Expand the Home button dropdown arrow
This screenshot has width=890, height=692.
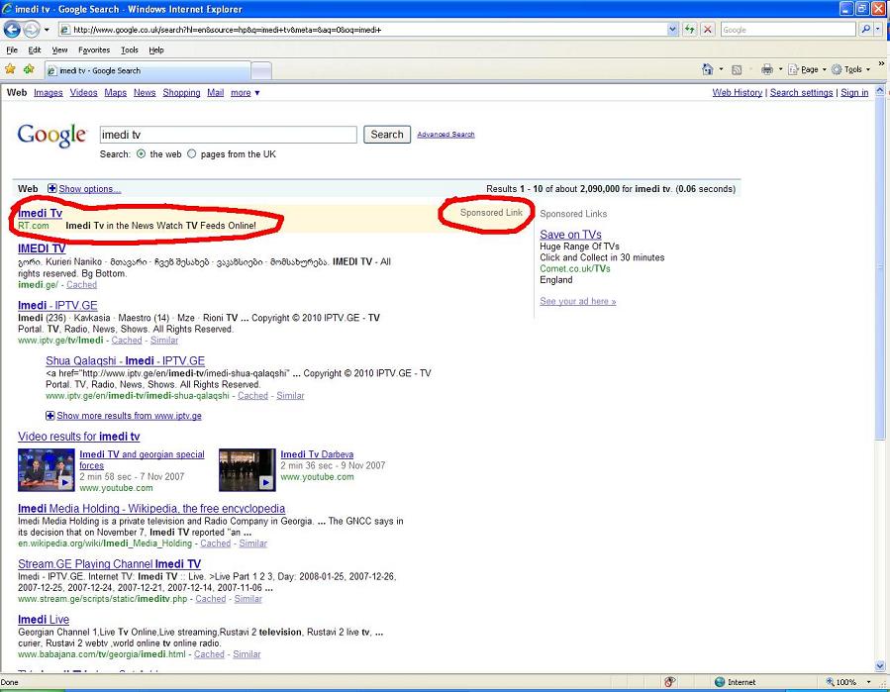(722, 69)
